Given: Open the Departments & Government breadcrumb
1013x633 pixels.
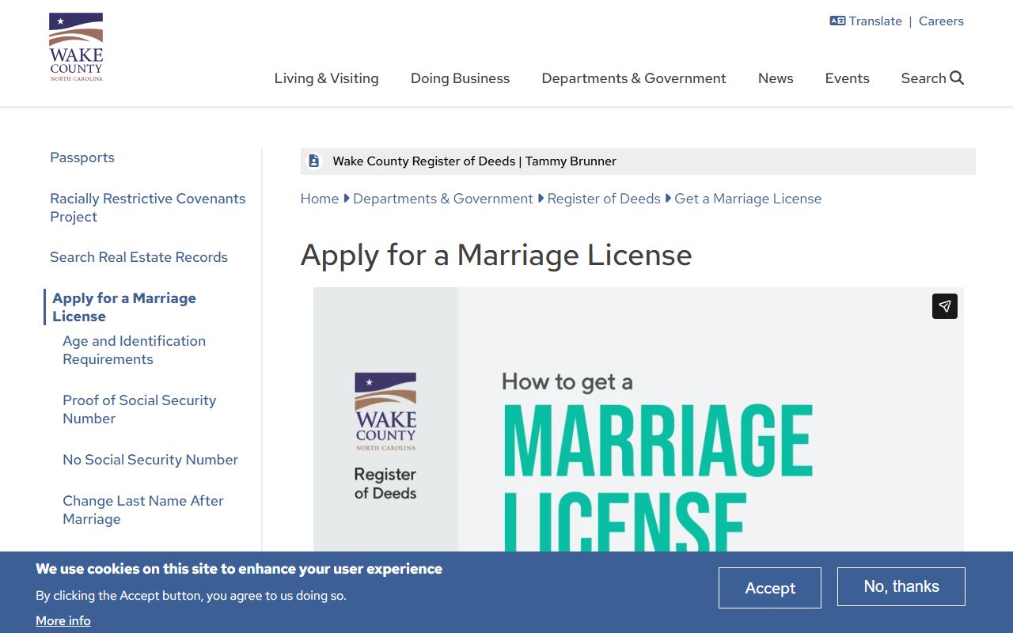Looking at the screenshot, I should (443, 199).
